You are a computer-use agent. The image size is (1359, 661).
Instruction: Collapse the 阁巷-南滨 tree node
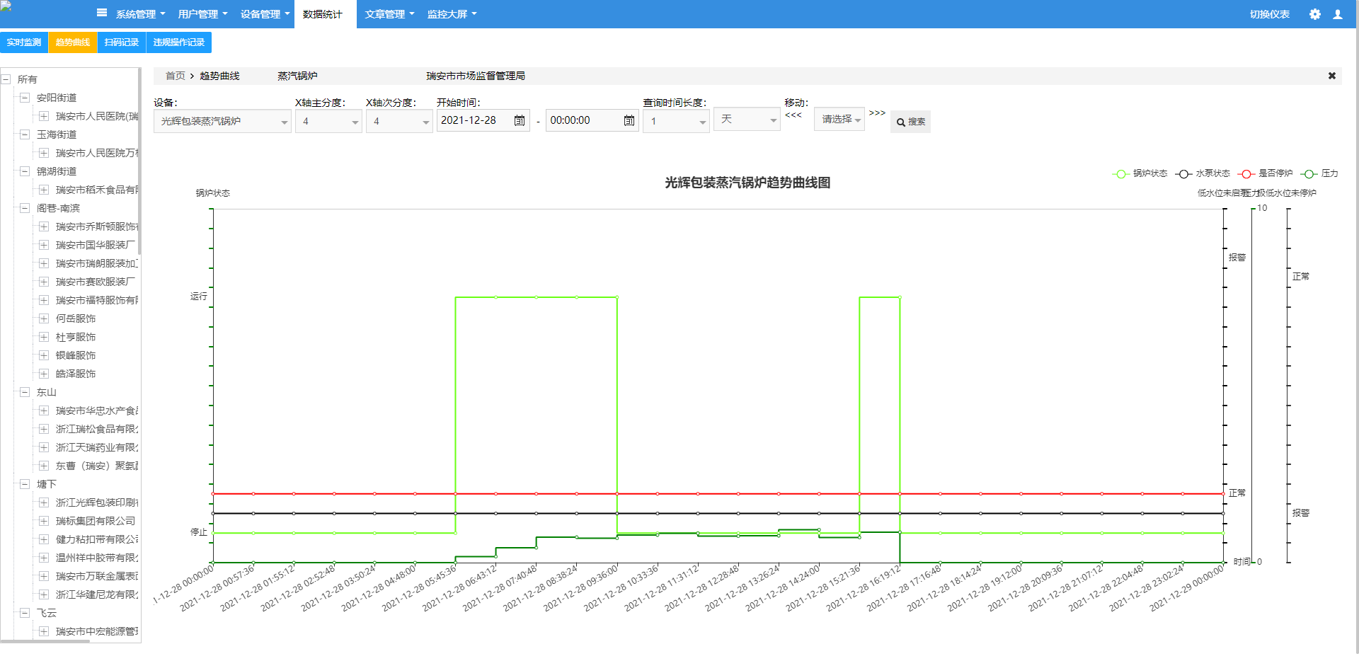click(25, 208)
